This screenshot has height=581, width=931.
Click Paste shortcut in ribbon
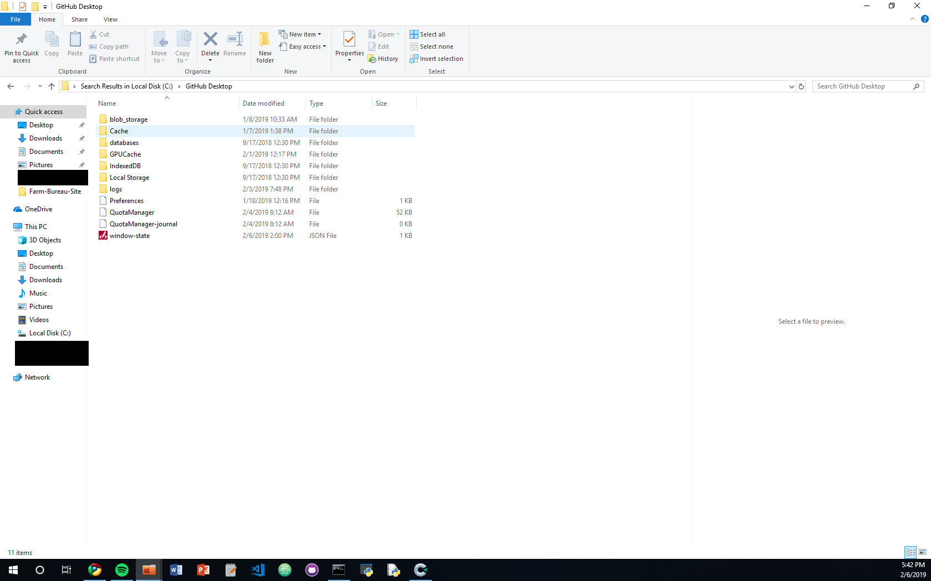(x=115, y=59)
